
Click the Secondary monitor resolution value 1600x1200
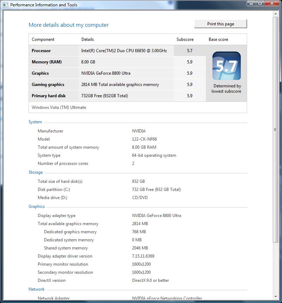click(141, 272)
